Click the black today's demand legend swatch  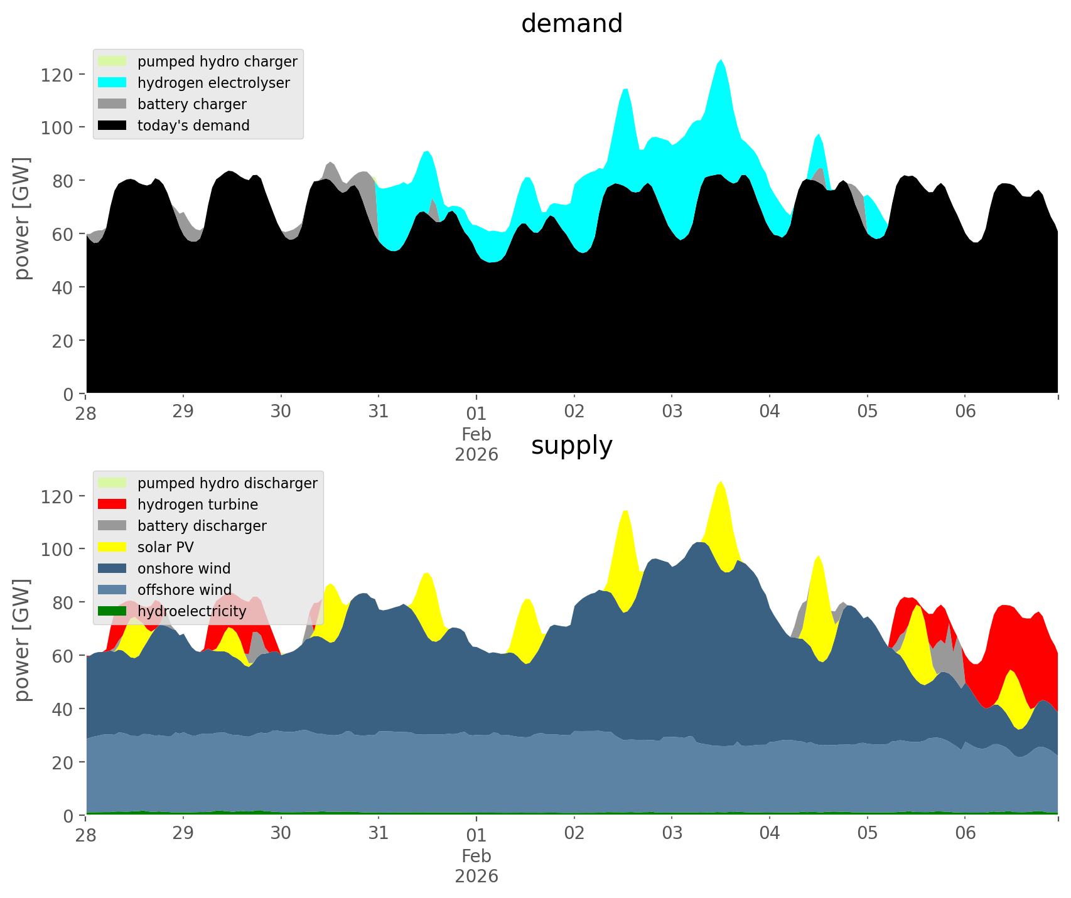tap(112, 126)
